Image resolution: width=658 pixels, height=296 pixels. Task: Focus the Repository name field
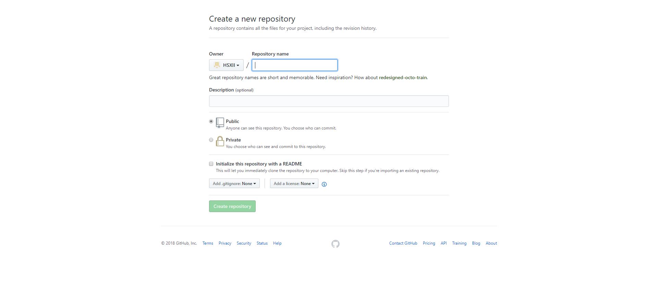pos(295,65)
